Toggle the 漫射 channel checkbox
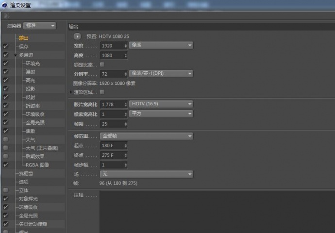The image size is (335, 233). click(5, 72)
